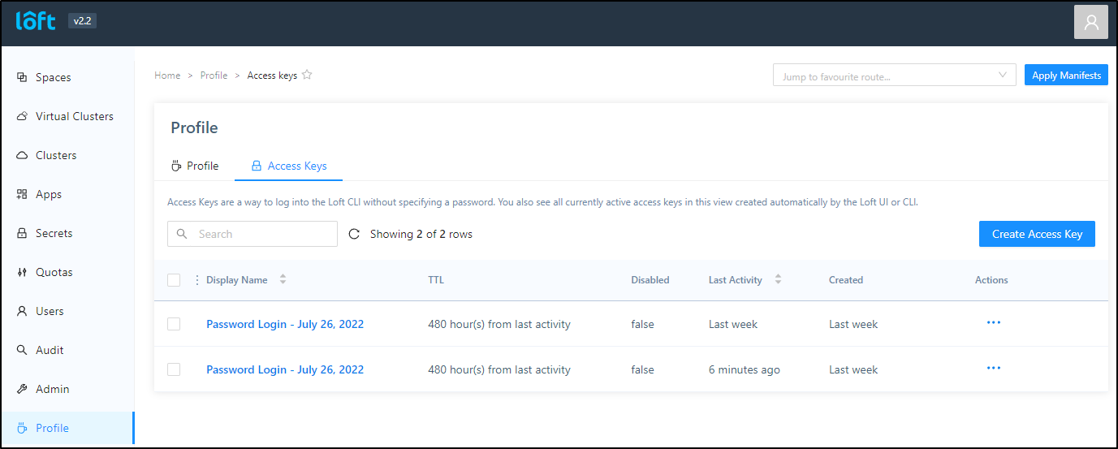Open the Jump to favourite route dropdown
Screen dimensions: 1118x449
894,76
